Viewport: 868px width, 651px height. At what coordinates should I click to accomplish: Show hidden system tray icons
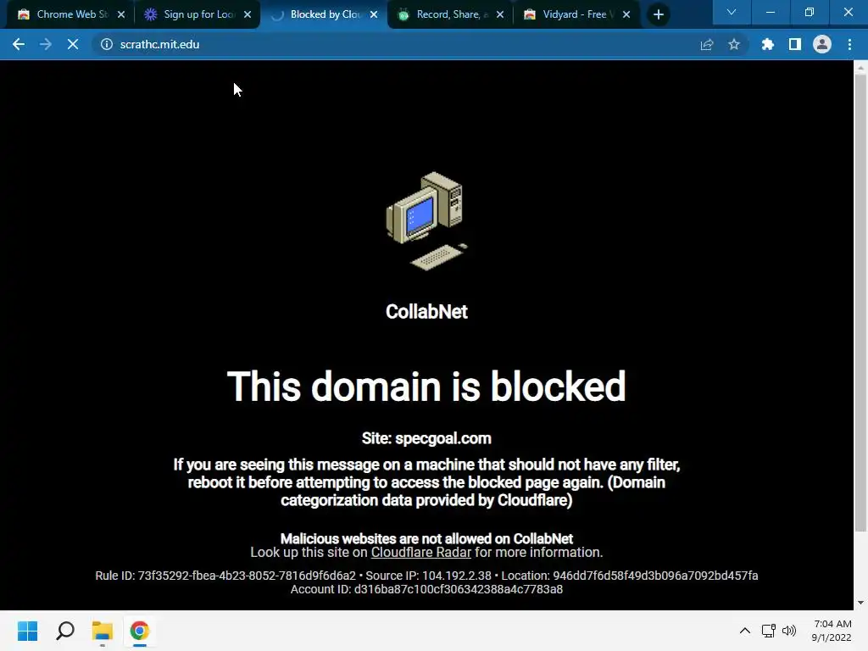[x=745, y=631]
